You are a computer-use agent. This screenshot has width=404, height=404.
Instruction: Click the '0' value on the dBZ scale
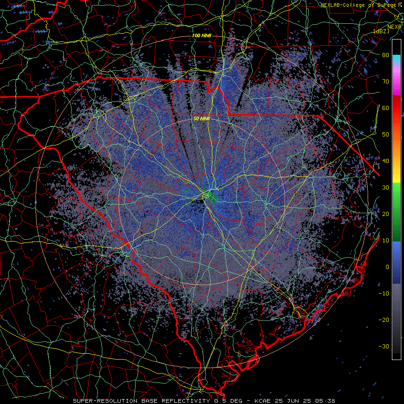click(x=387, y=267)
